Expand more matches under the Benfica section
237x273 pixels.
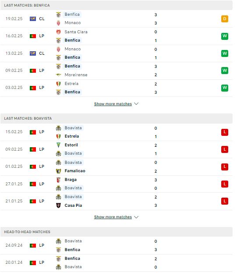pos(114,105)
